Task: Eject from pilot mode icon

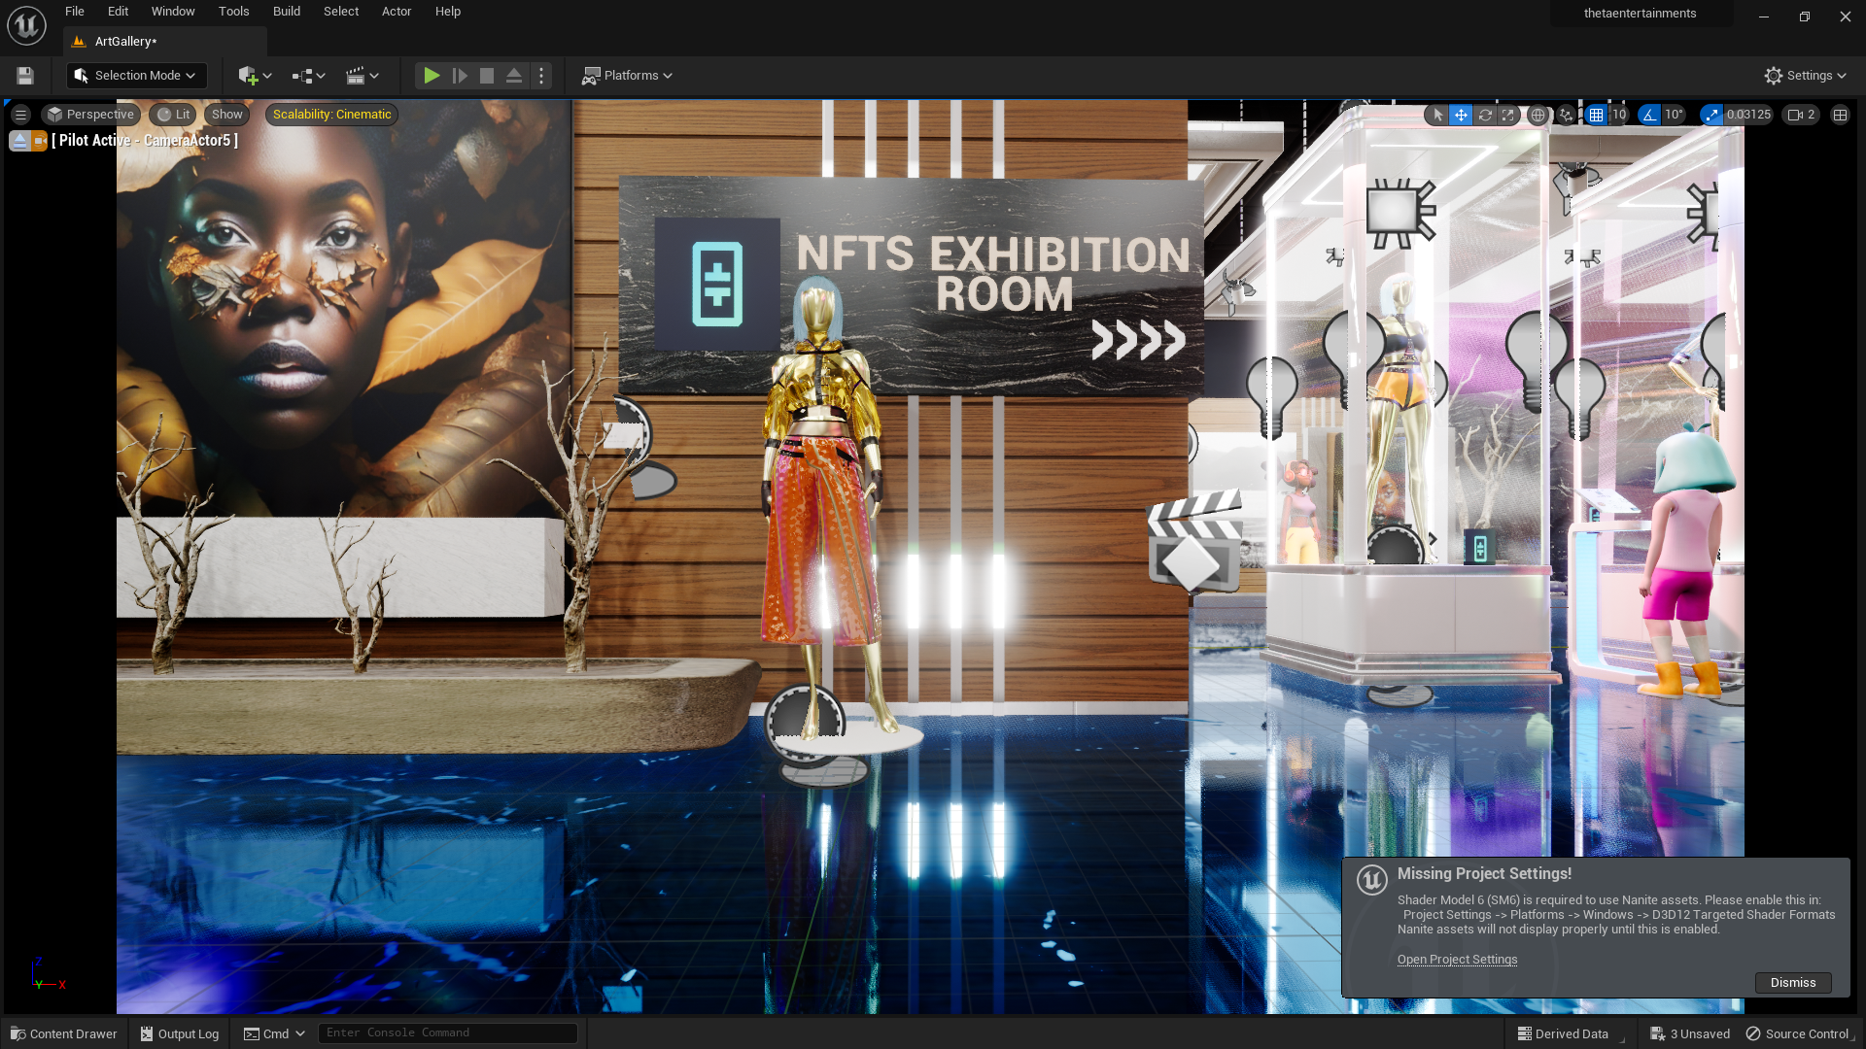Action: (19, 141)
